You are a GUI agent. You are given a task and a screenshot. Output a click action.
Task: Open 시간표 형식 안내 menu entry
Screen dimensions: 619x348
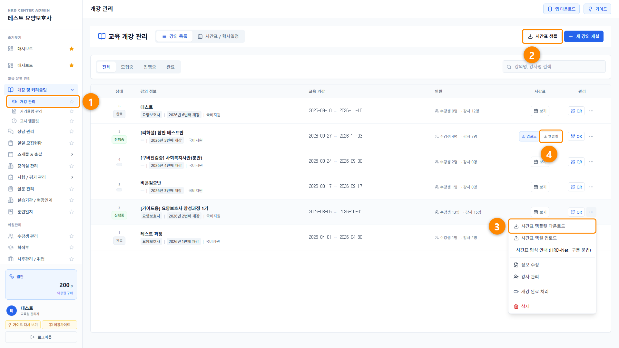552,250
